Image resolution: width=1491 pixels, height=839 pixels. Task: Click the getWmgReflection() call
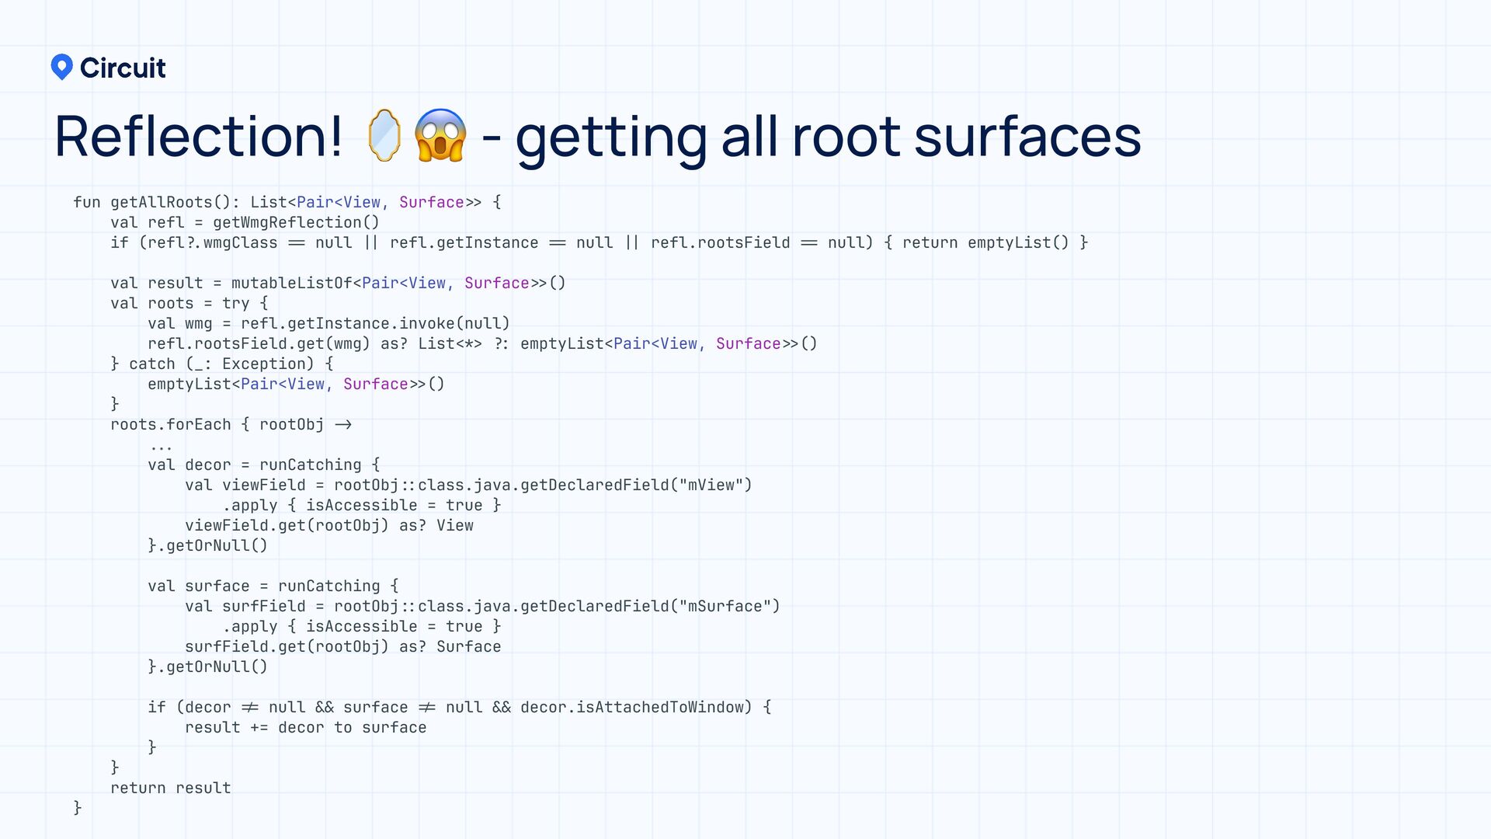296,223
